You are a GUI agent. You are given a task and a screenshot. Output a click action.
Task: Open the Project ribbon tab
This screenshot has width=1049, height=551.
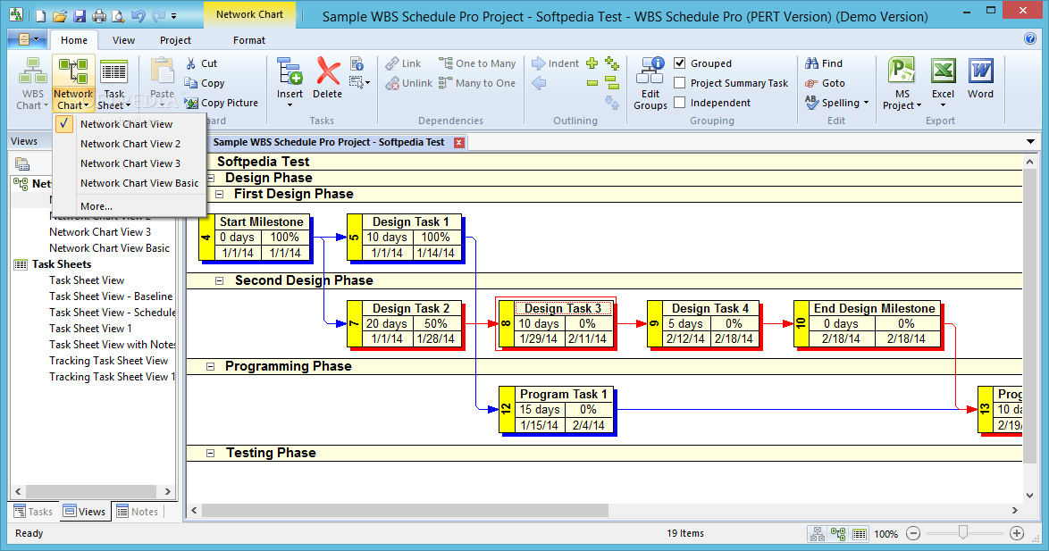click(x=175, y=40)
